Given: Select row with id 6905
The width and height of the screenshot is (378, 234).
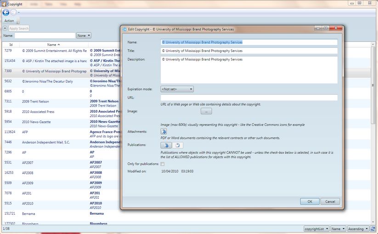Looking at the screenshot, I should [x=62, y=93].
